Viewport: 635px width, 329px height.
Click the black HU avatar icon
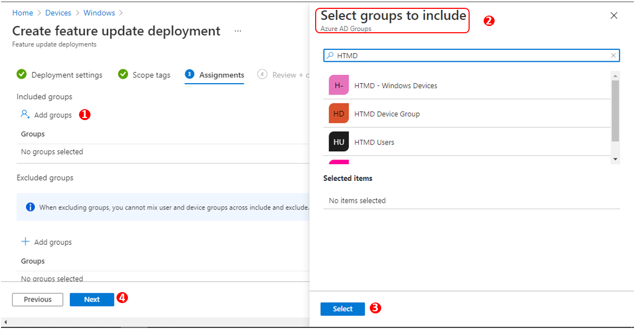click(x=339, y=142)
